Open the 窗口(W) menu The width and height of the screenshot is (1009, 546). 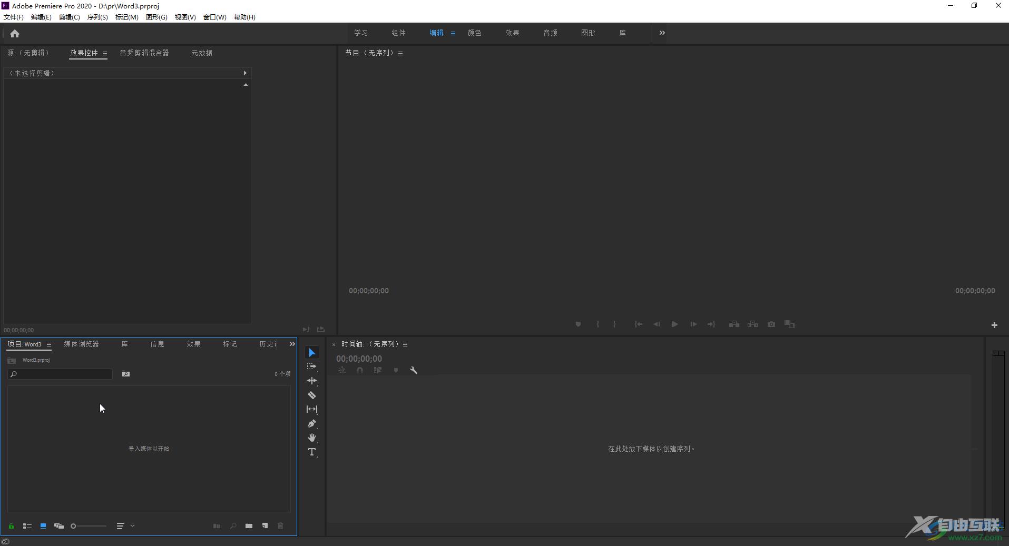pos(215,17)
